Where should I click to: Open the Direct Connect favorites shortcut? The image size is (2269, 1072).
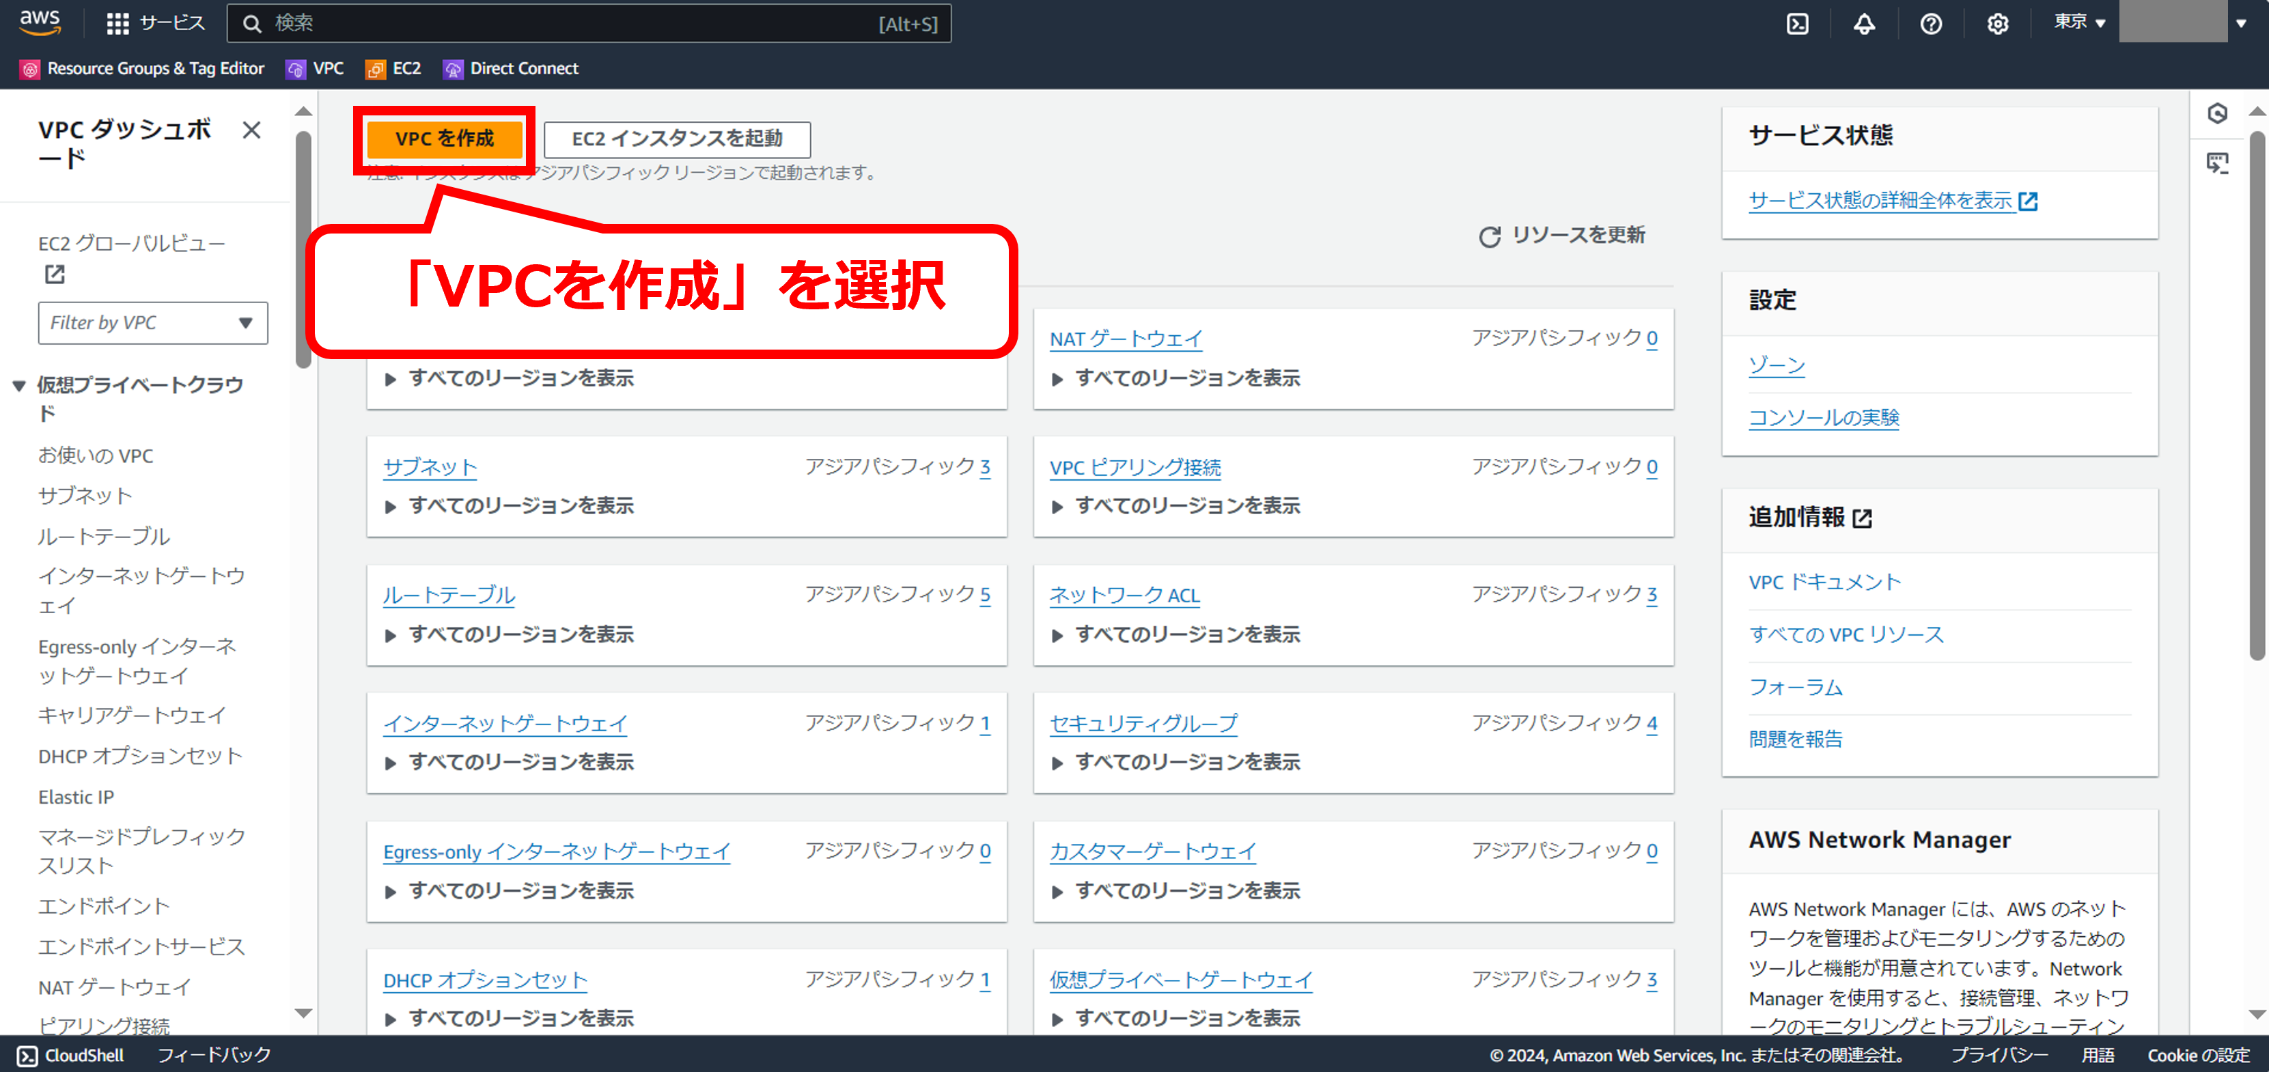pos(511,69)
